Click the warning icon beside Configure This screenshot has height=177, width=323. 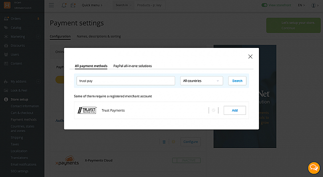click(173, 141)
